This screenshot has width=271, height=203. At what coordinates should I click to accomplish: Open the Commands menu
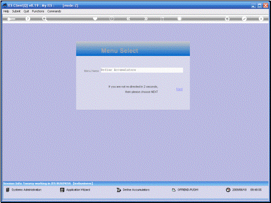pyautogui.click(x=54, y=11)
